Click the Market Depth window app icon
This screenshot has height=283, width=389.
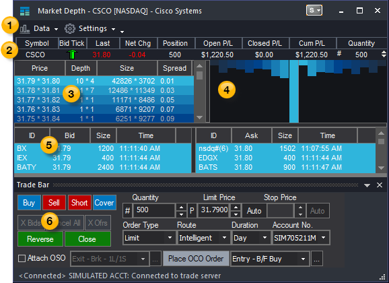pos(25,11)
